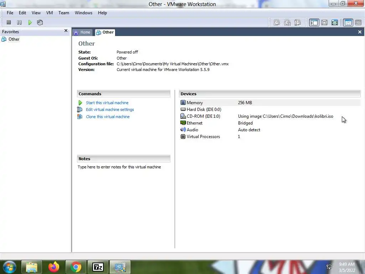
Task: Open the View menu
Action: pyautogui.click(x=36, y=13)
